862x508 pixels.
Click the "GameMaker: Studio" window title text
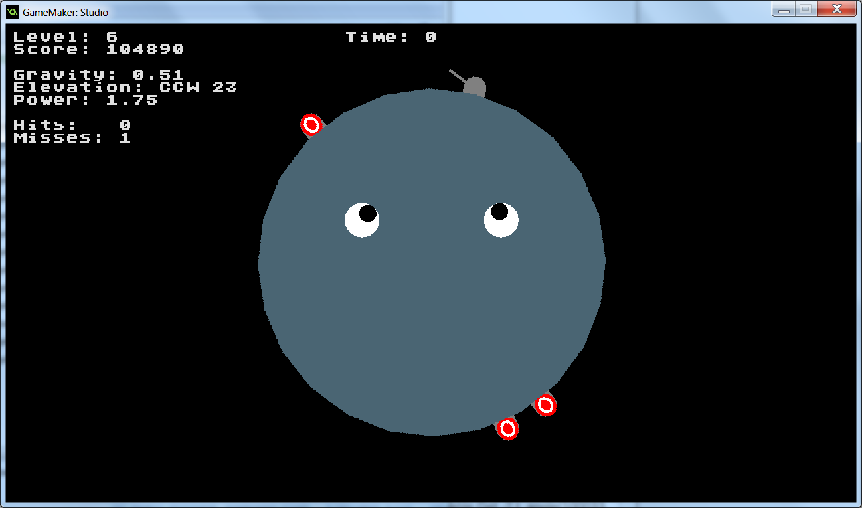(65, 12)
